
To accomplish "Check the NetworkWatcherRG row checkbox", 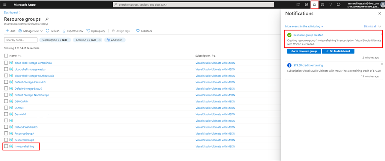I will click(6, 127).
